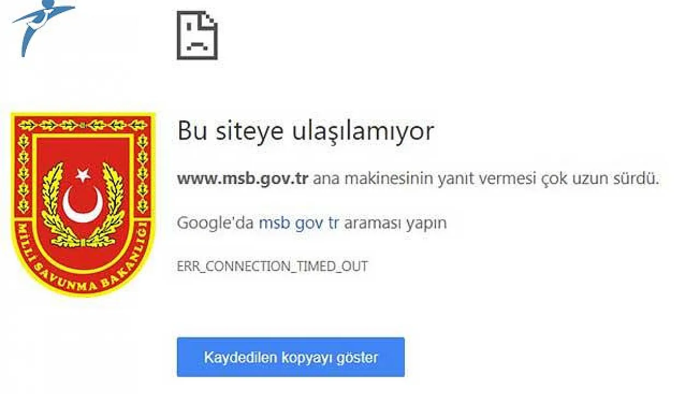Select the Bu siteye ulaşılamıyor heading
This screenshot has width=700, height=394.
tap(306, 131)
